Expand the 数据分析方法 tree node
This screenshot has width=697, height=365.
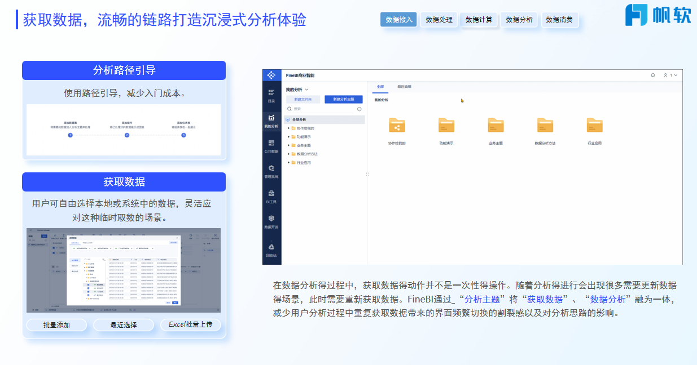tap(288, 154)
